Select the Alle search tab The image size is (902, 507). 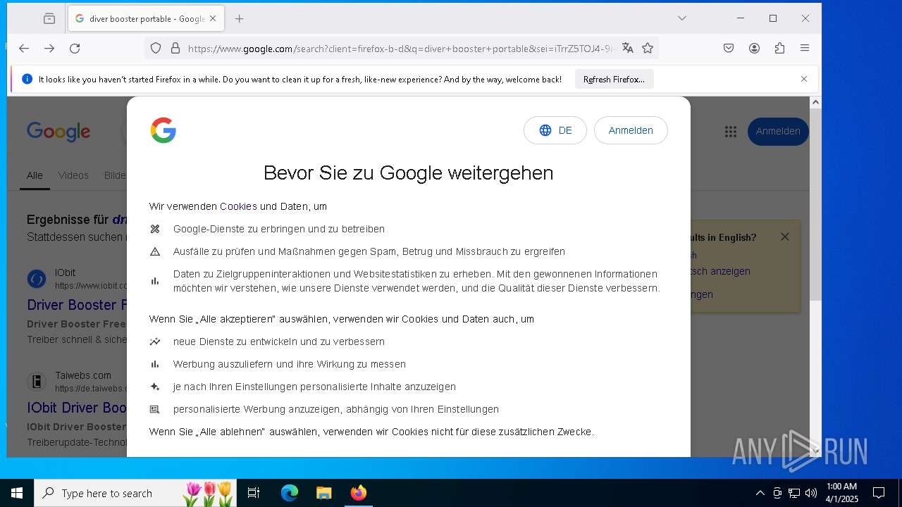click(x=35, y=175)
